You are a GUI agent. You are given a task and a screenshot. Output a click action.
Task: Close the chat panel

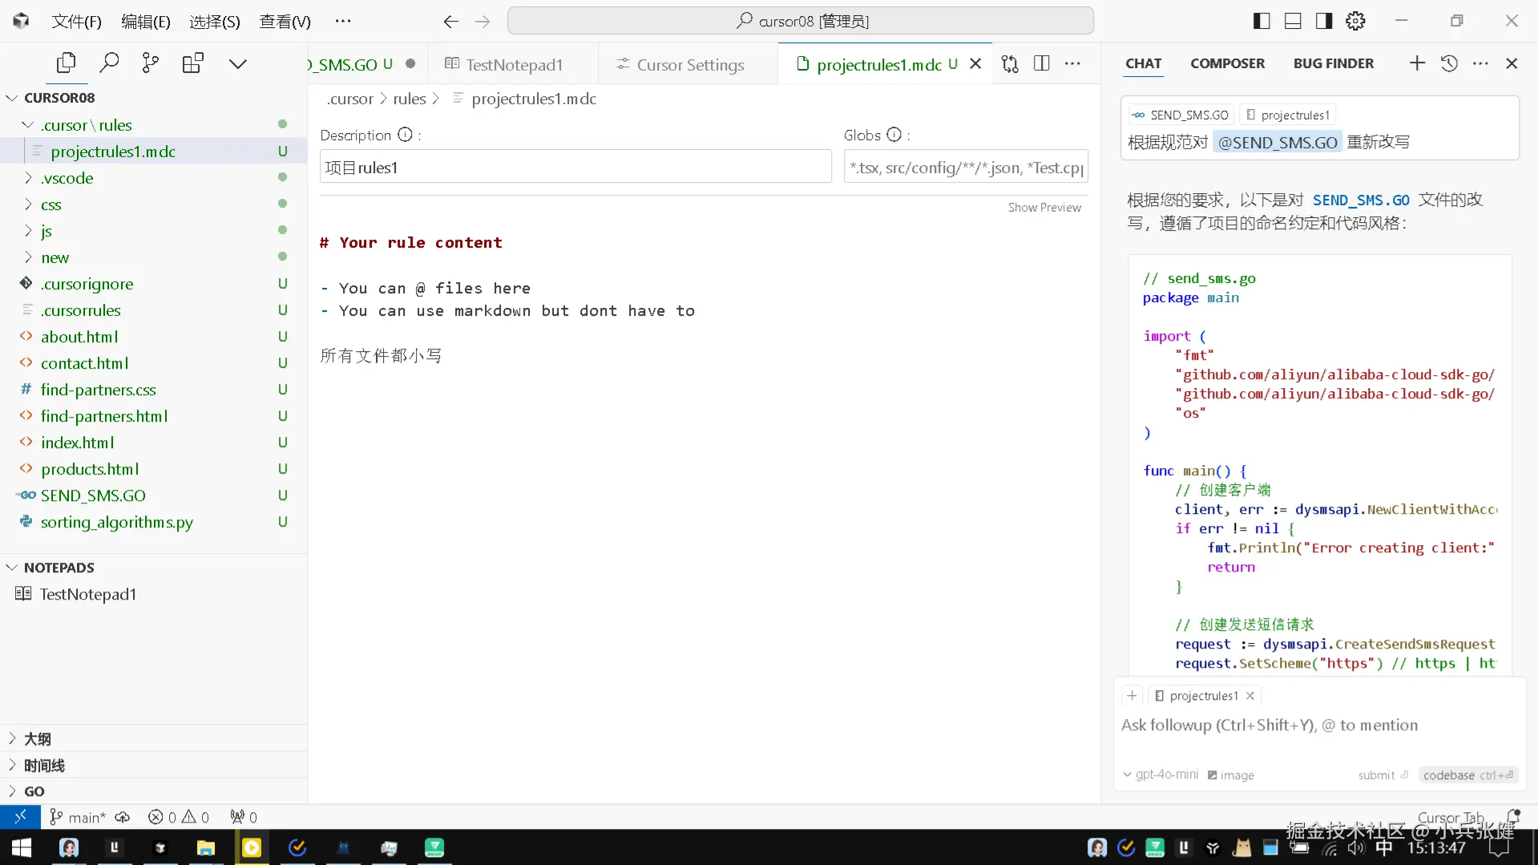[1512, 63]
